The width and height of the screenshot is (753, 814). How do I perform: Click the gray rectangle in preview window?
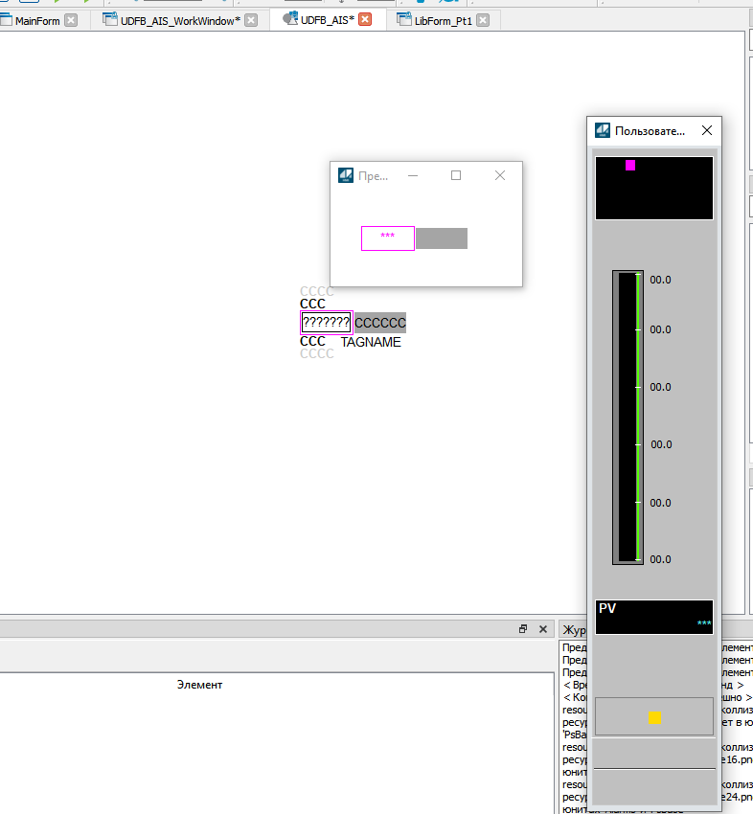point(442,238)
